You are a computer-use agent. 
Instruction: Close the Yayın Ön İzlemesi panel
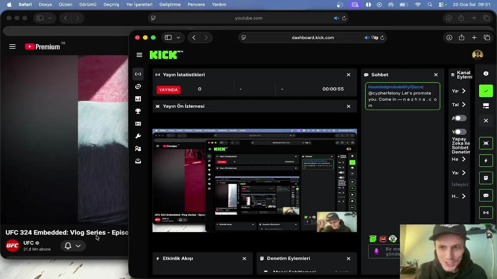click(x=348, y=106)
